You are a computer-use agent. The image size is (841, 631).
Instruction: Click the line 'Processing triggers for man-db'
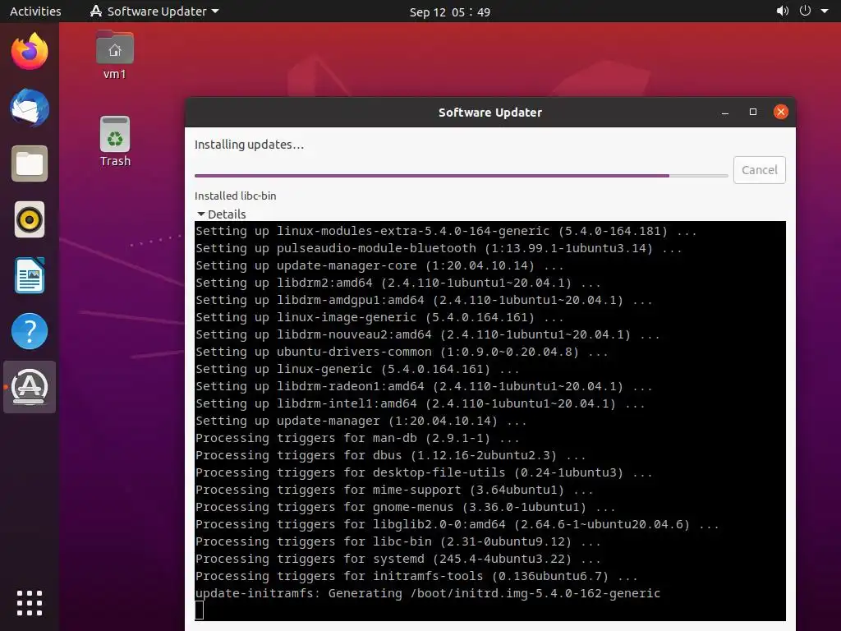(357, 438)
